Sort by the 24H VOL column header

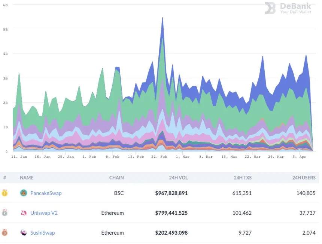178,178
